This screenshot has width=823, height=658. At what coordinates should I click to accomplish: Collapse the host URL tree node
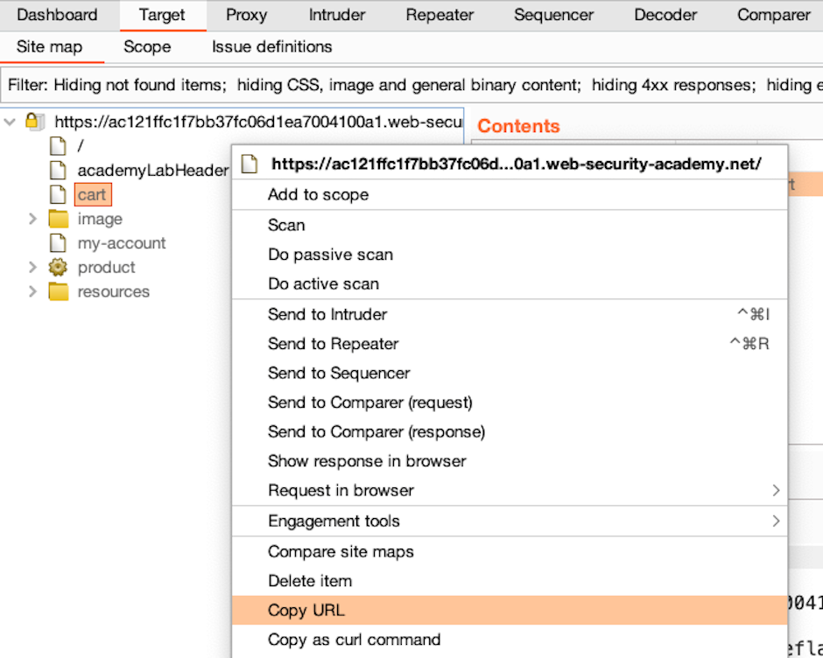(x=10, y=122)
